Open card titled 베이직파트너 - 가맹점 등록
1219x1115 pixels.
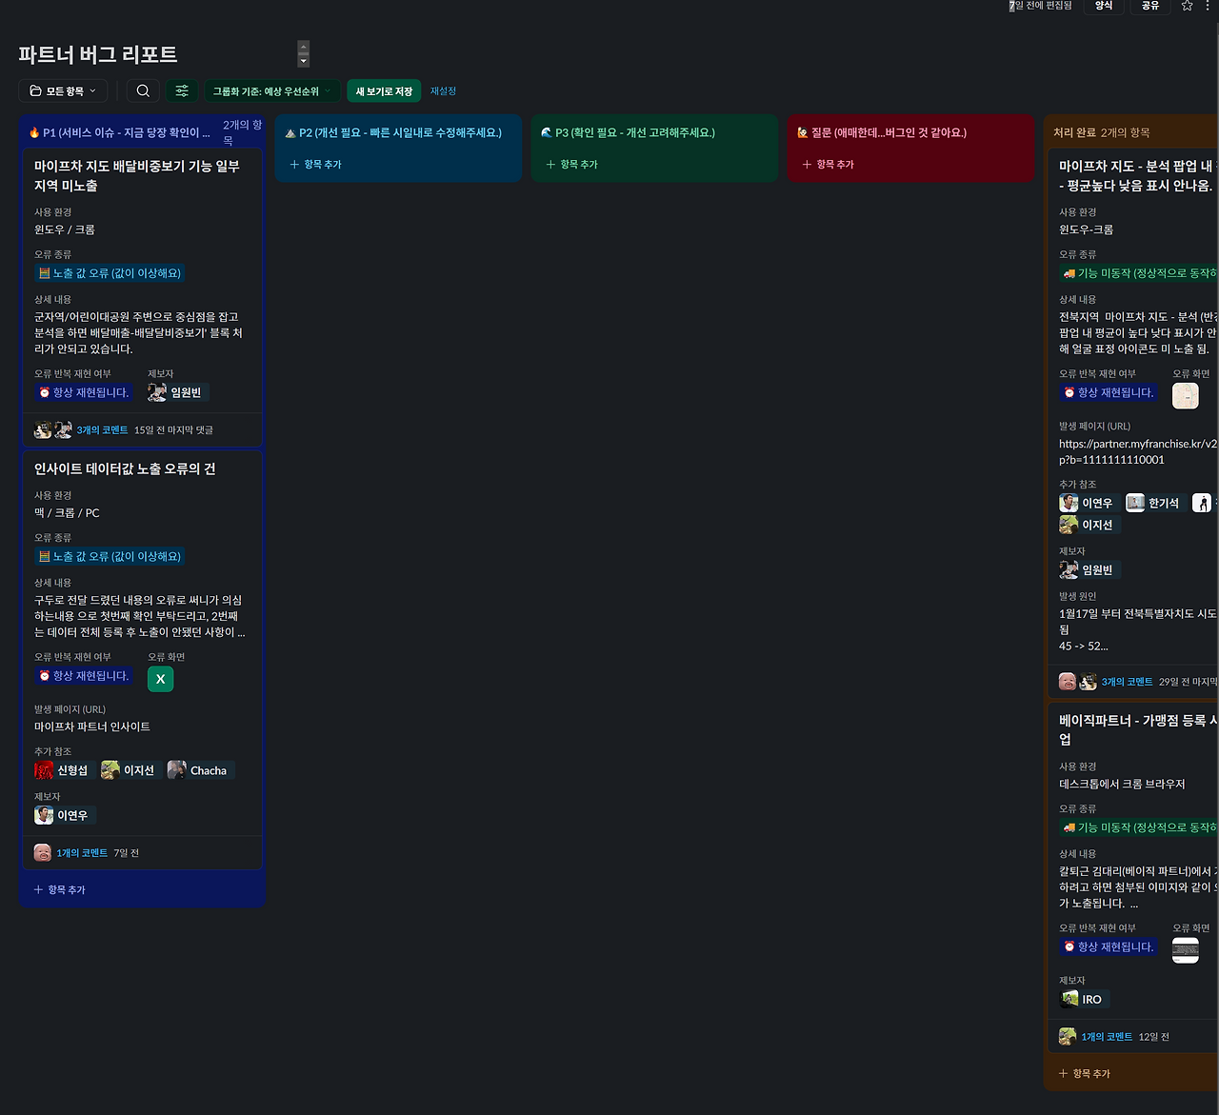click(1138, 729)
